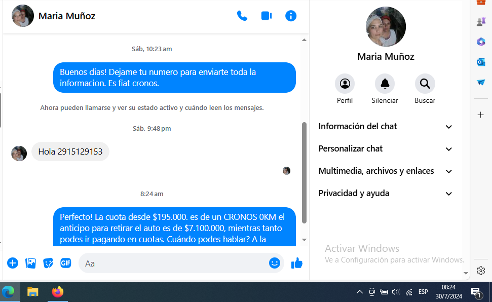This screenshot has height=302, width=492.
Task: Open Firefox from the taskbar
Action: pos(58,292)
